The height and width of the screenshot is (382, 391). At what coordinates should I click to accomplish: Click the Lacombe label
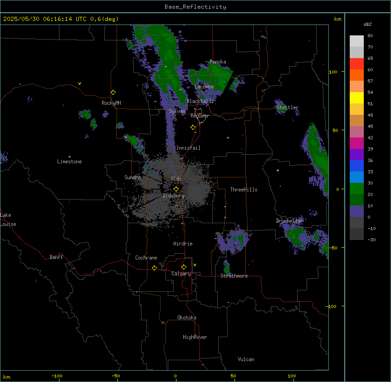click(x=204, y=87)
